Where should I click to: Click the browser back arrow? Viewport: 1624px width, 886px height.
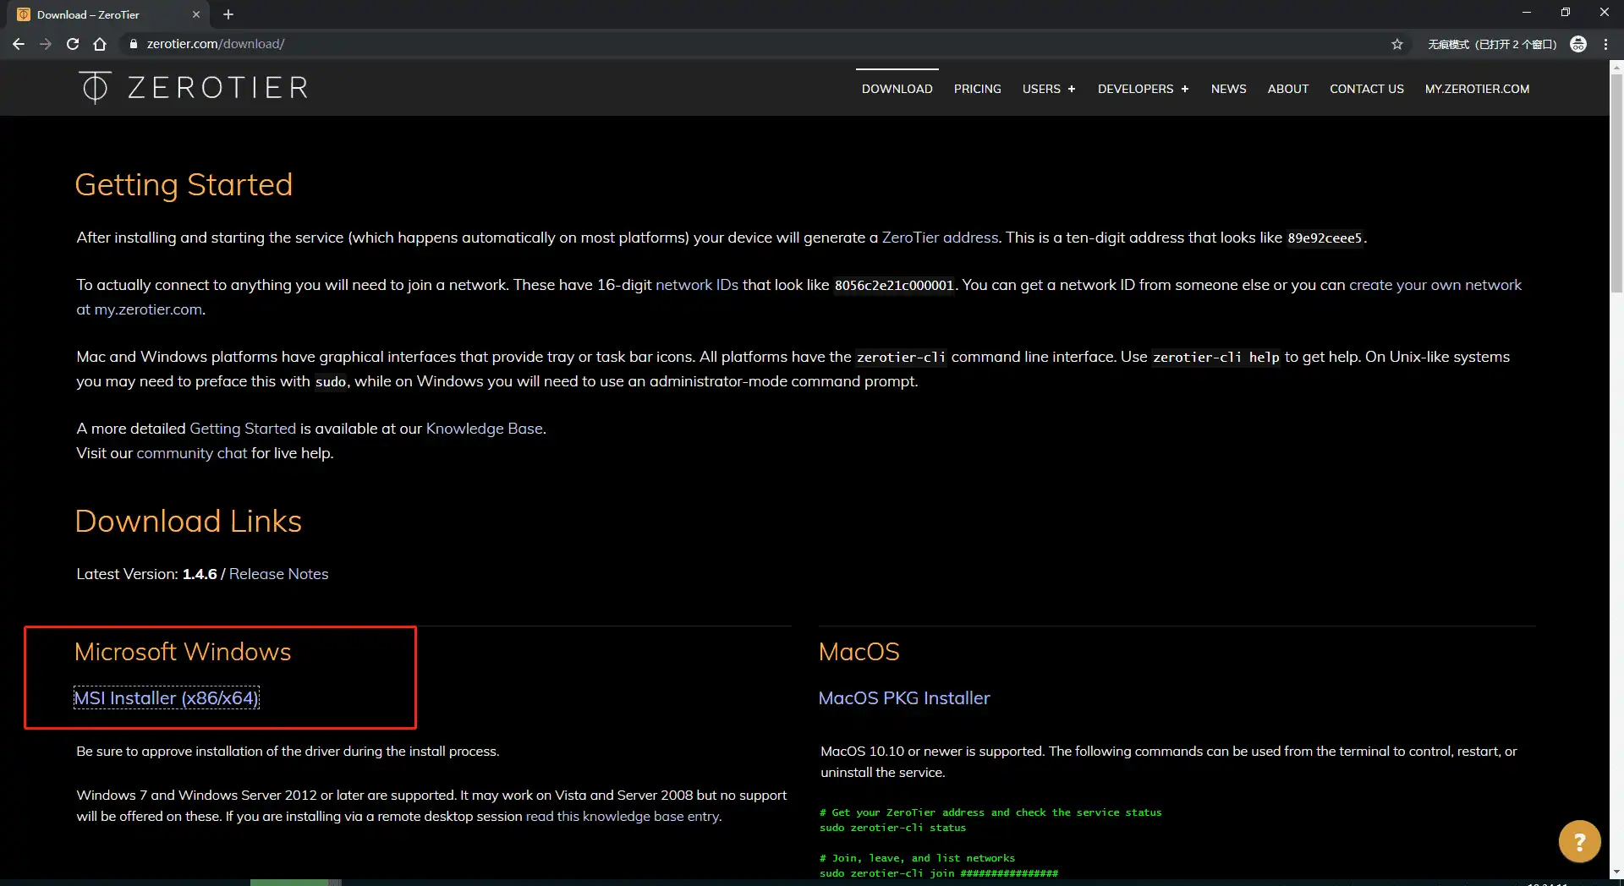[x=19, y=44]
